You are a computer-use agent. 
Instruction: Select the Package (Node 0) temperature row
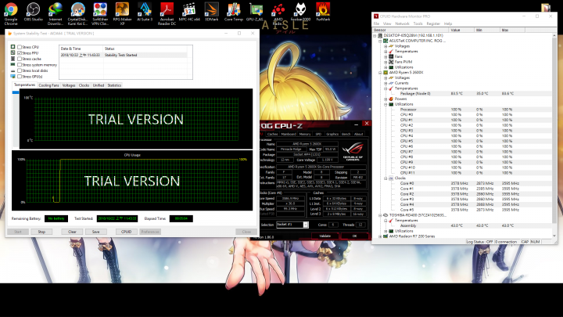pyautogui.click(x=463, y=93)
